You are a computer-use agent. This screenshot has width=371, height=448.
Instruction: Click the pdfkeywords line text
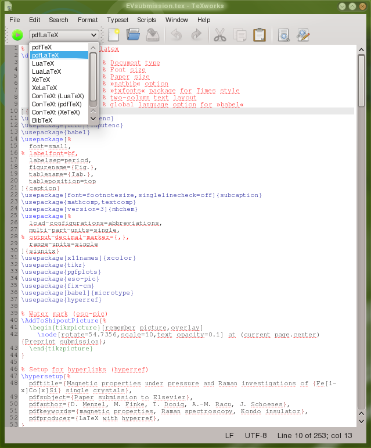coord(168,411)
